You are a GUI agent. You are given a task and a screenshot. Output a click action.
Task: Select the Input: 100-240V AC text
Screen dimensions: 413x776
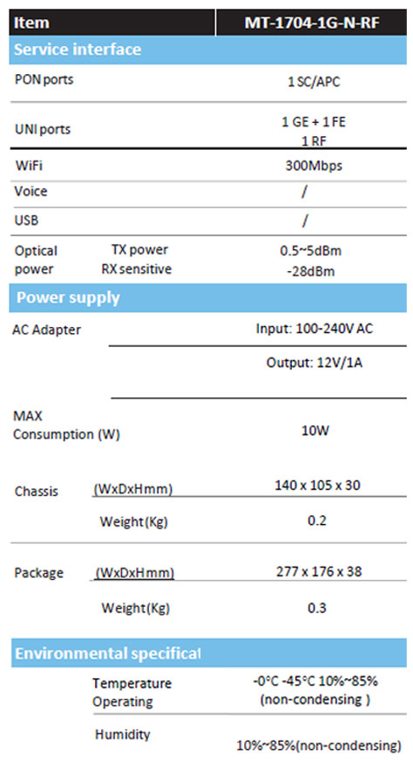[x=314, y=329]
